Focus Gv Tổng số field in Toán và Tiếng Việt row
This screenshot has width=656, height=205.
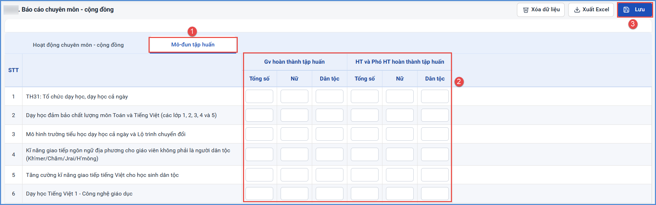(x=259, y=115)
